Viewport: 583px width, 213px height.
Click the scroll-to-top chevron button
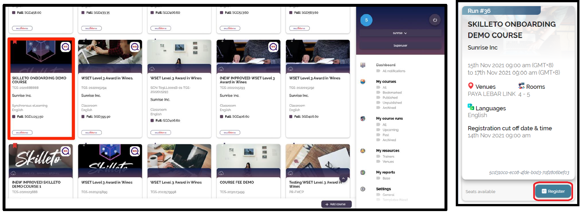(343, 178)
